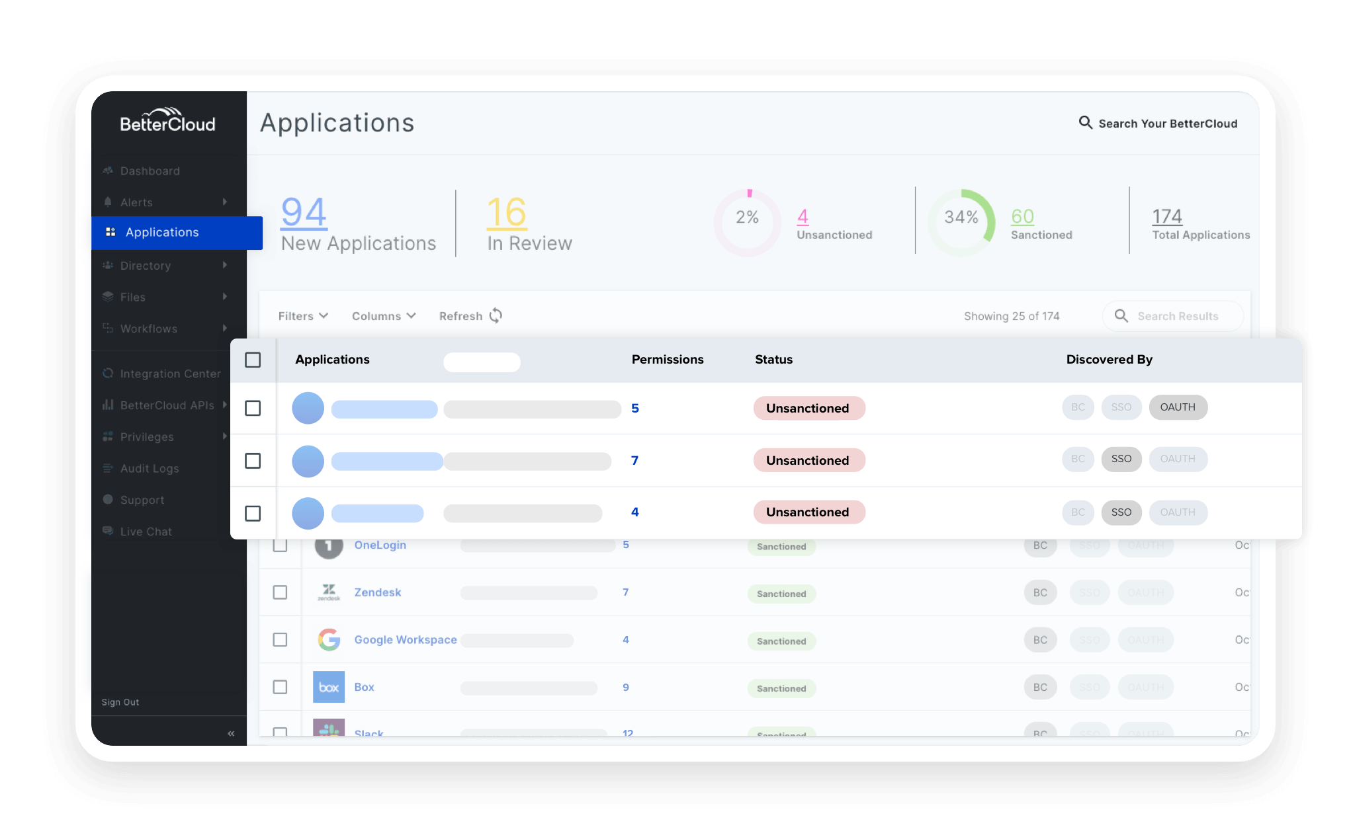Expand the Workflows submenu arrow
Screen dimensions: 1351x837
[225, 328]
